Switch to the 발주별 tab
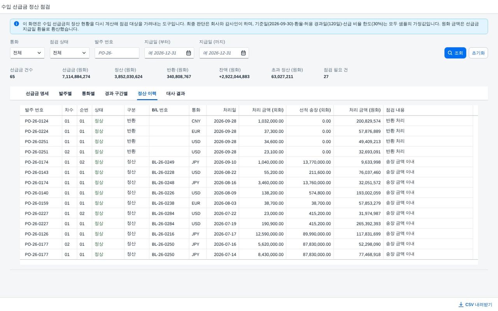 pyautogui.click(x=65, y=94)
